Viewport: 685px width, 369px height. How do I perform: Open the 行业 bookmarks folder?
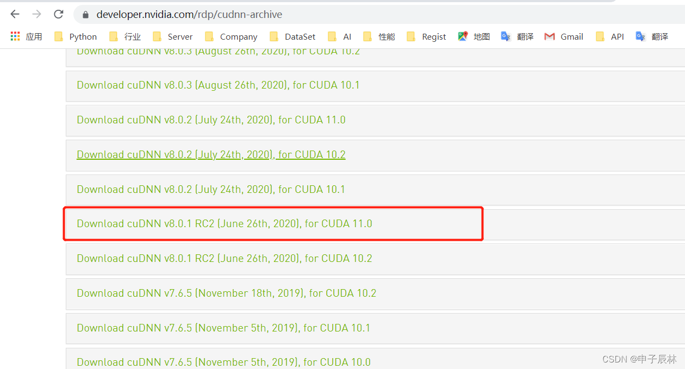coord(125,36)
